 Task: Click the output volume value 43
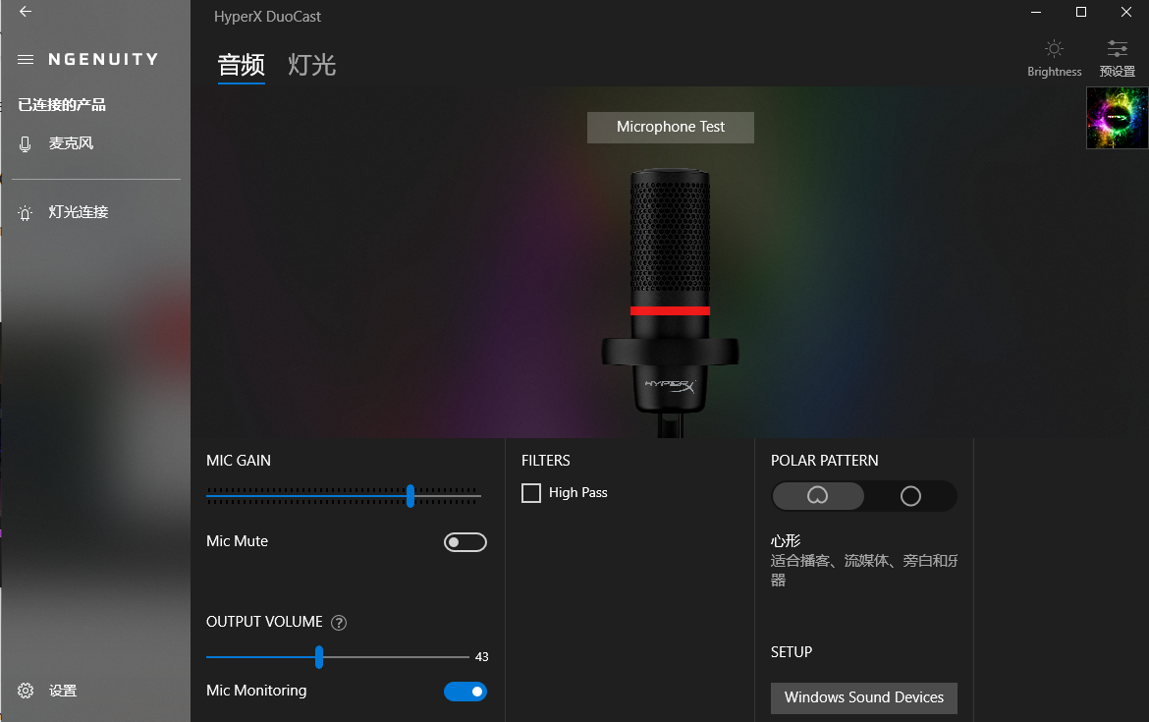481,657
